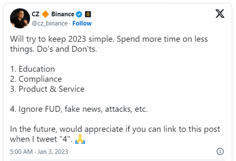The image size is (236, 161).
Task: Follow the cz_binance account
Action: (82, 23)
